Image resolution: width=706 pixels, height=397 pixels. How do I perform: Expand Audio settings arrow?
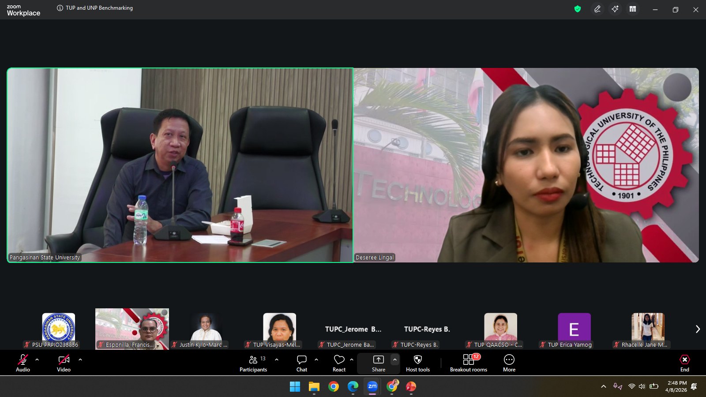click(37, 360)
